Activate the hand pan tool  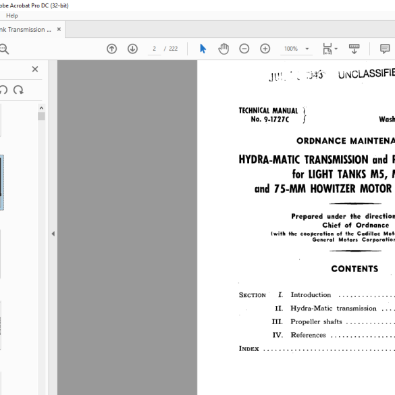pos(223,49)
